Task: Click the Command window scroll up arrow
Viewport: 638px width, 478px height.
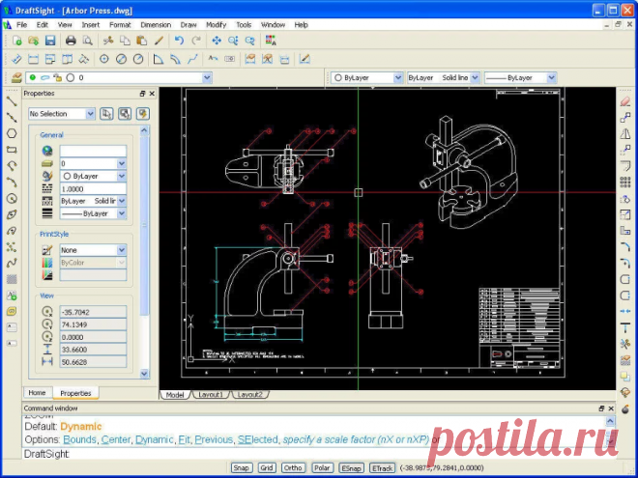Action: (610, 421)
